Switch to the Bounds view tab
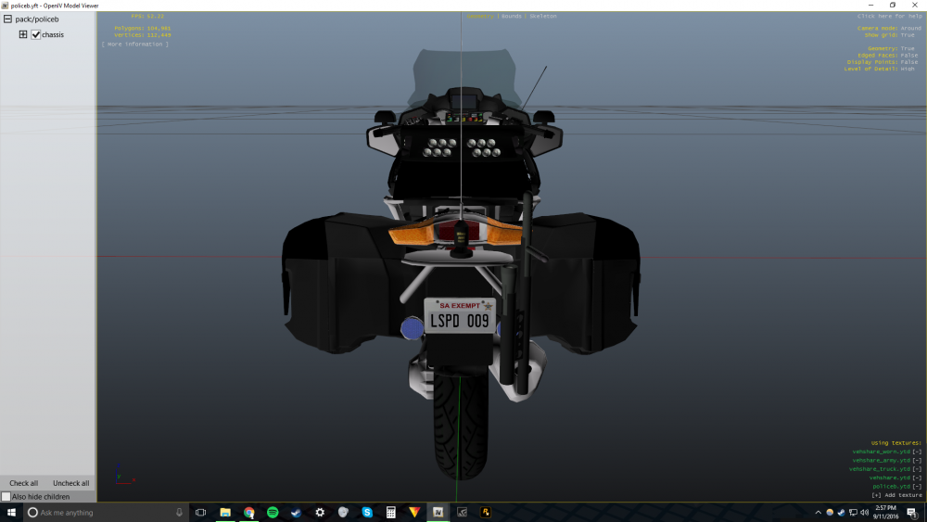This screenshot has width=927, height=522. click(x=512, y=16)
